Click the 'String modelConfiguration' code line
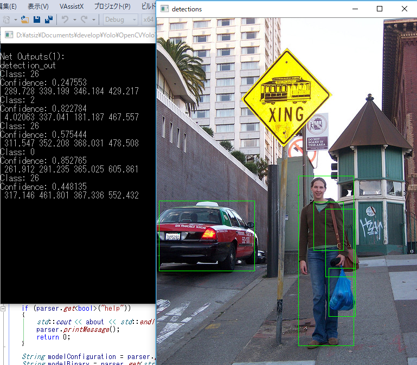 pyautogui.click(x=88, y=356)
